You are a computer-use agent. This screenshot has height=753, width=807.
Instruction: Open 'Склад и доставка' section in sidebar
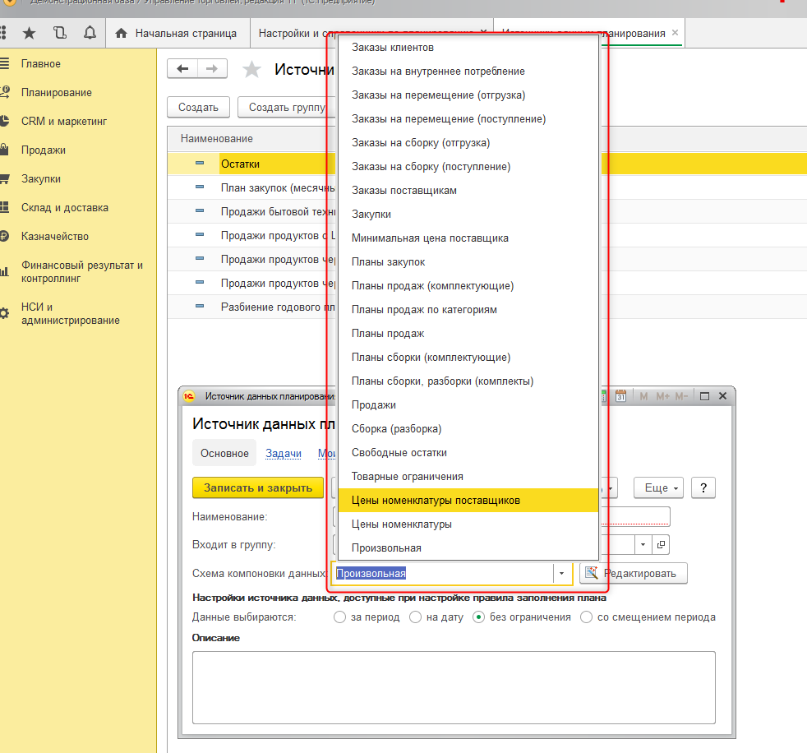tap(64, 208)
